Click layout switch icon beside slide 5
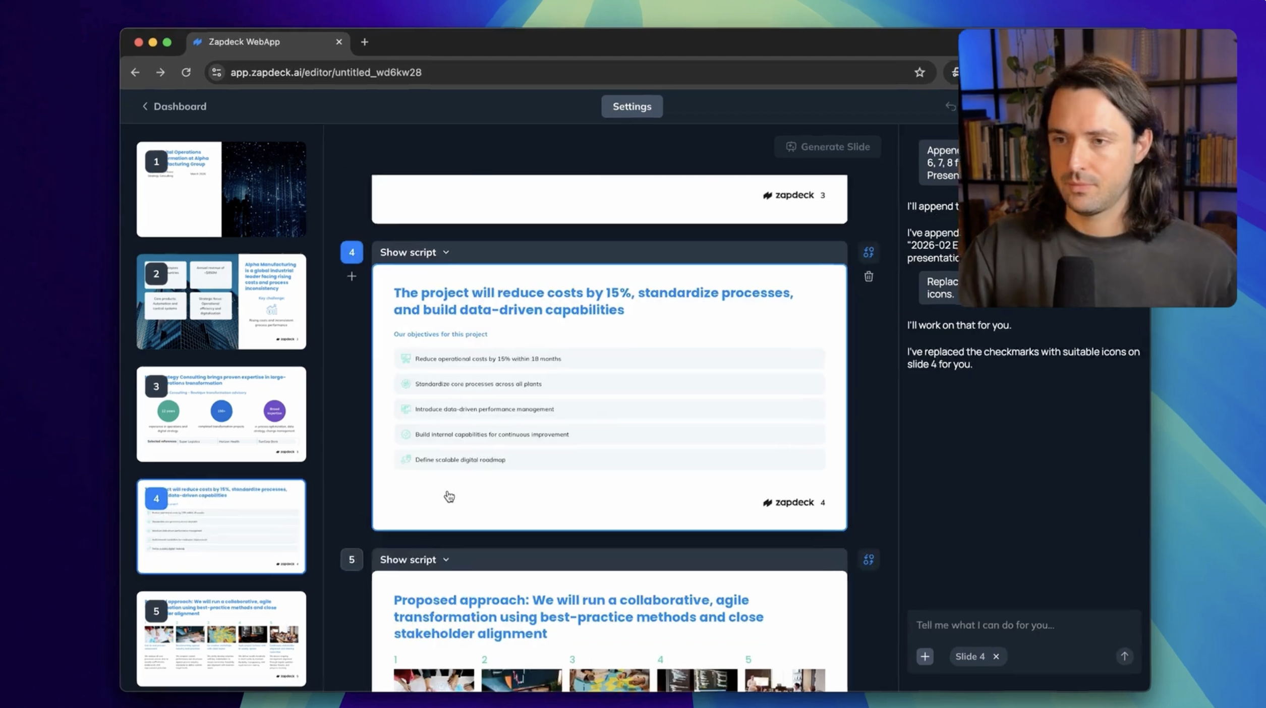 click(868, 559)
